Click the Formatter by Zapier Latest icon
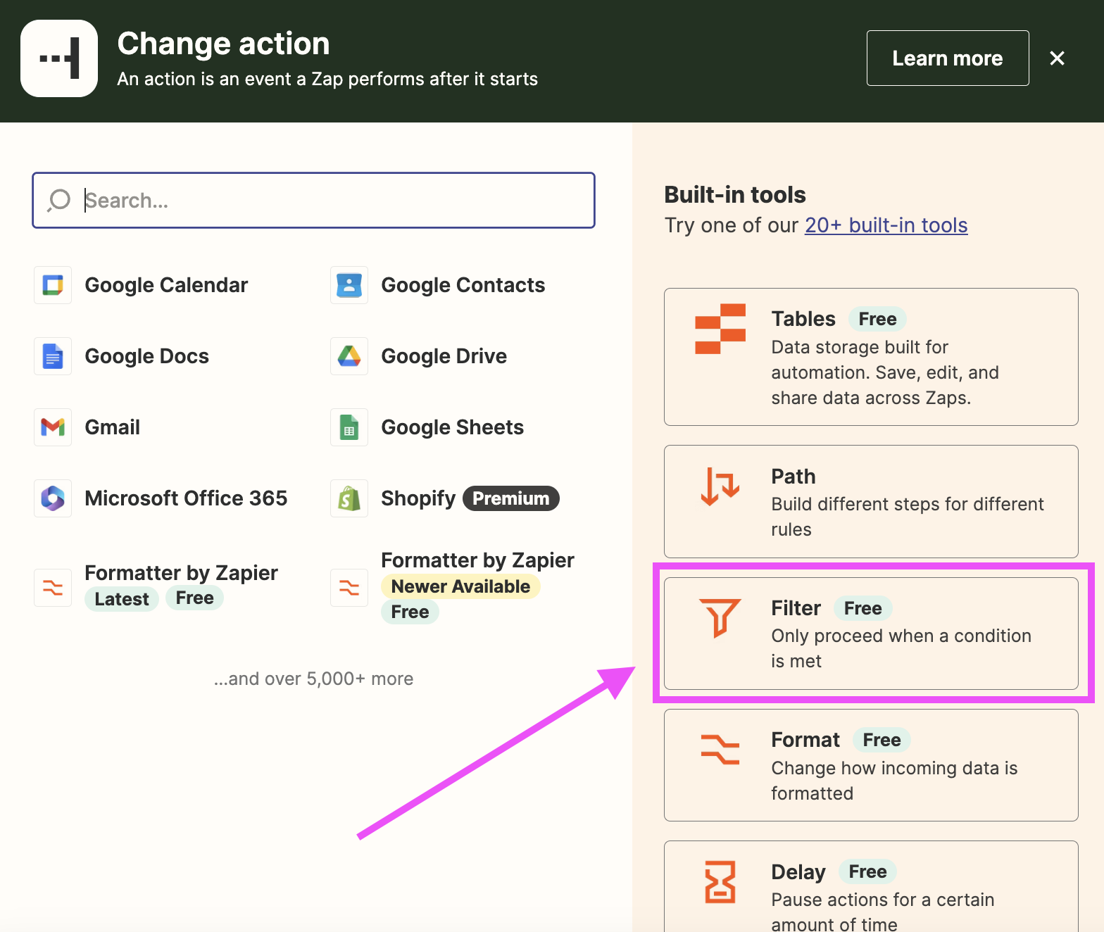Screen dimensions: 1104x932 point(53,587)
